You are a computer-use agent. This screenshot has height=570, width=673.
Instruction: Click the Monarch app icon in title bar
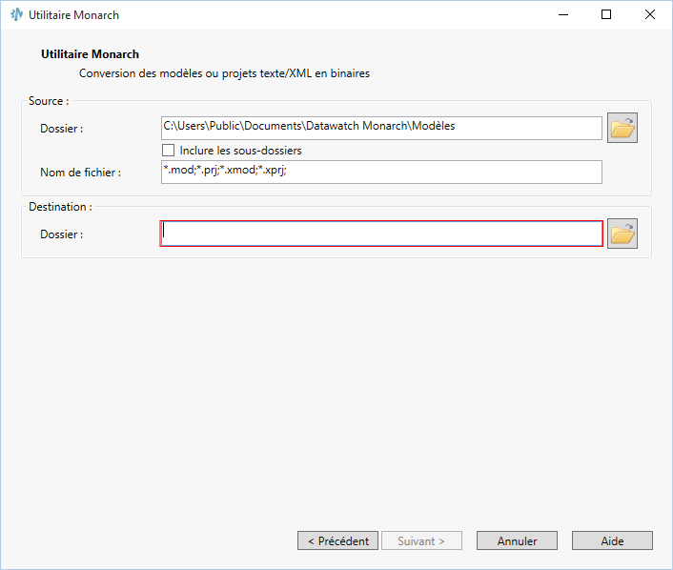click(x=16, y=15)
